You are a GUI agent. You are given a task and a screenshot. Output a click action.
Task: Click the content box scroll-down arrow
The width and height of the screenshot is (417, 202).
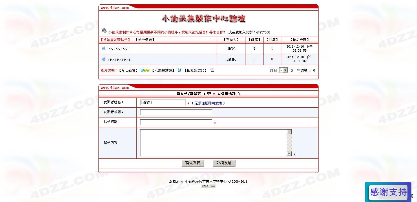point(289,154)
